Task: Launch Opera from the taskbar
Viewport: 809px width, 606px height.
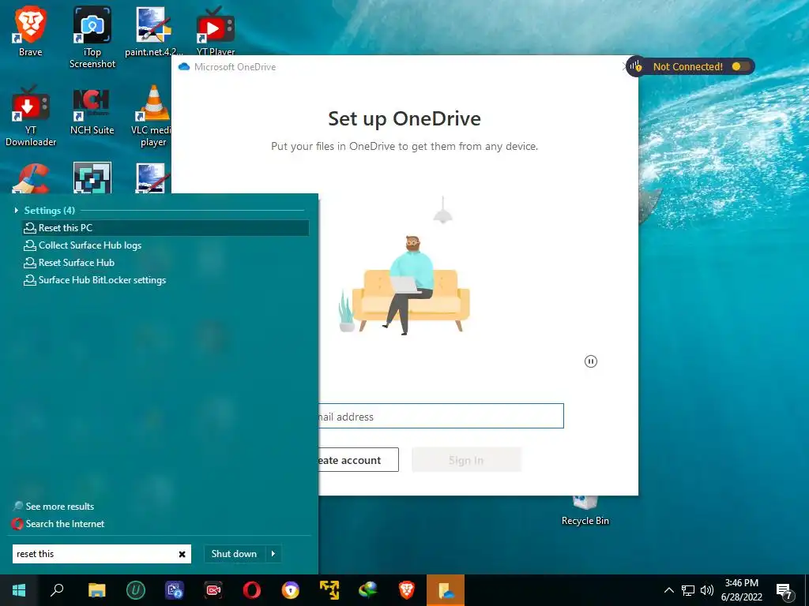Action: pos(252,590)
